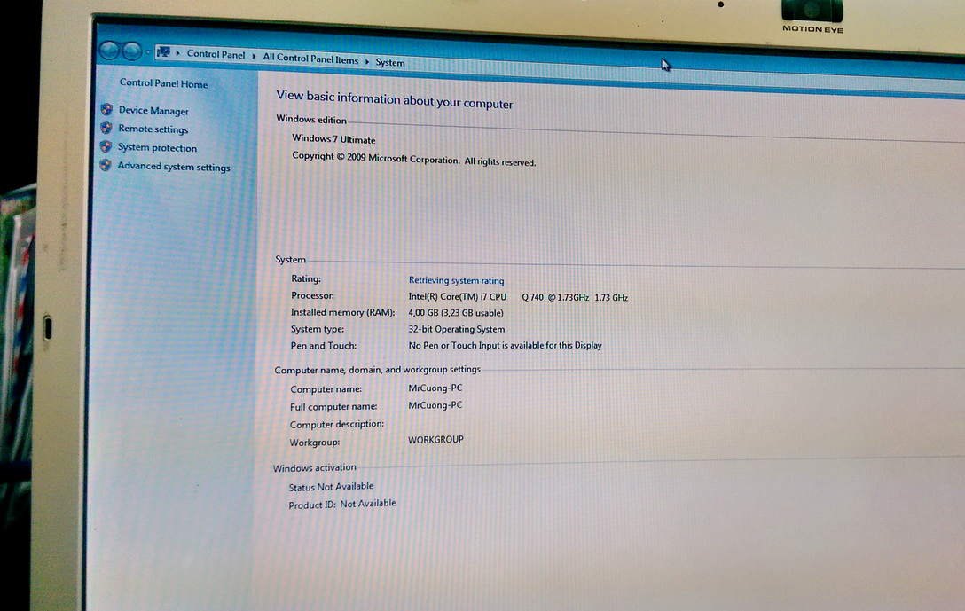965x611 pixels.
Task: Open Advanced system settings link
Action: 174,166
